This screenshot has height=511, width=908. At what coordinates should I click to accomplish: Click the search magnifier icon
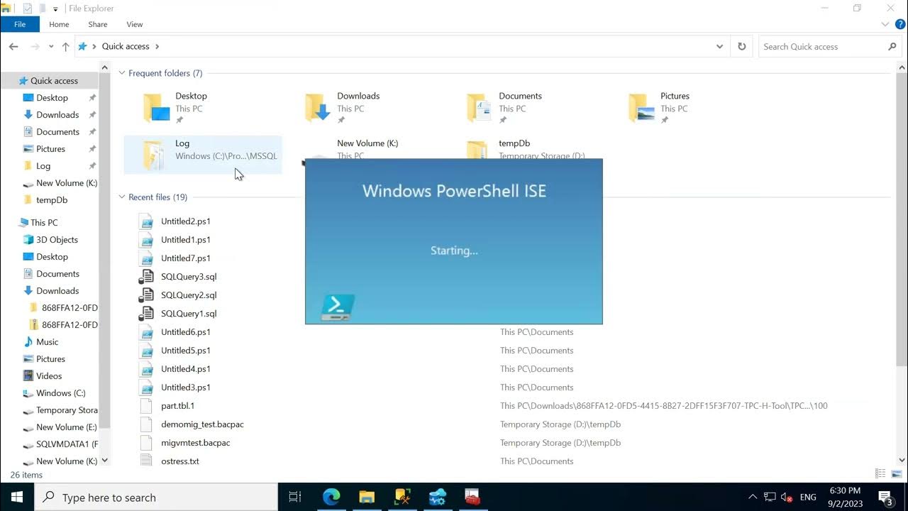point(892,47)
